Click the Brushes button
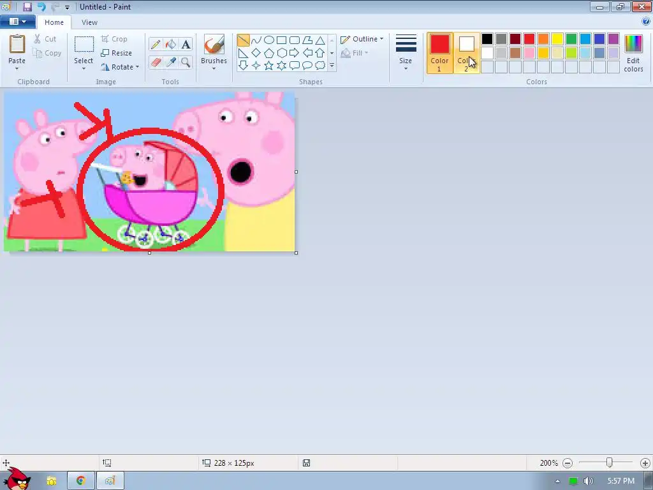Image resolution: width=653 pixels, height=490 pixels. pyautogui.click(x=214, y=49)
